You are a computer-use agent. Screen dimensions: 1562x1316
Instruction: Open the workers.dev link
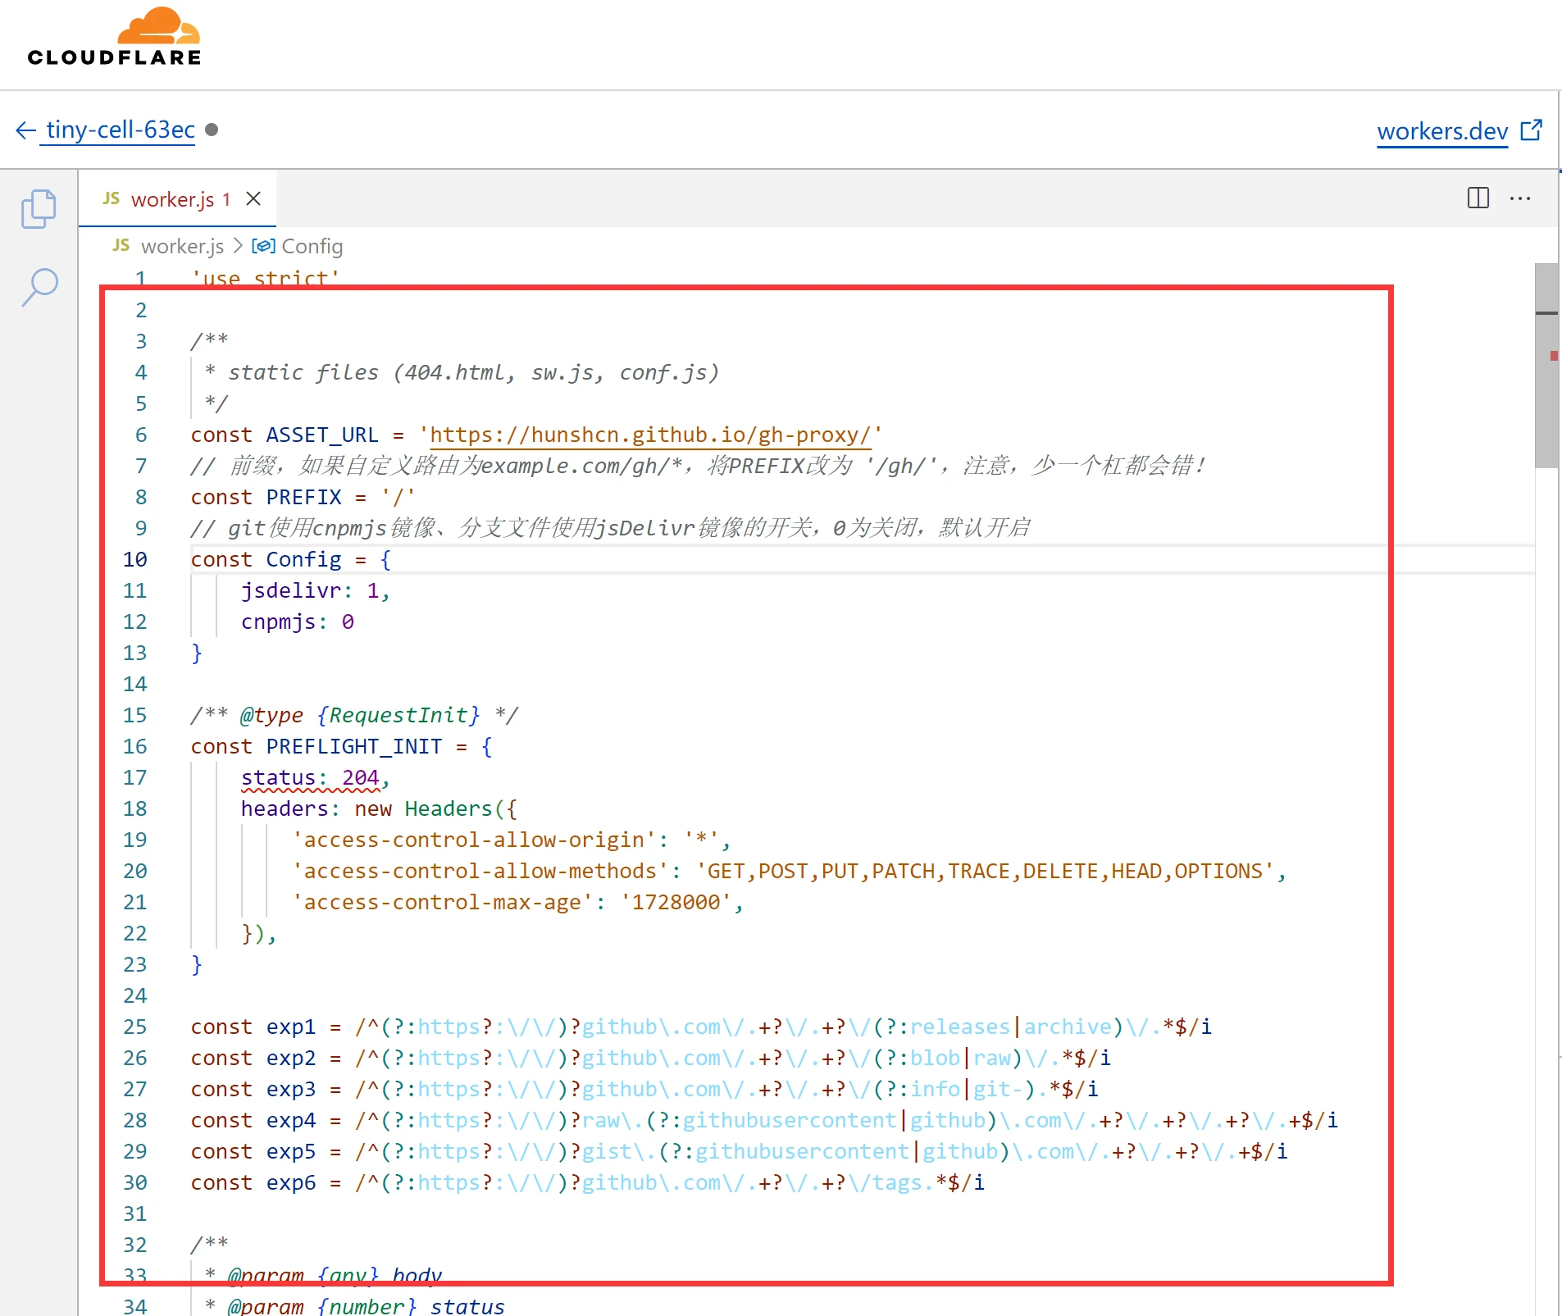[1442, 131]
